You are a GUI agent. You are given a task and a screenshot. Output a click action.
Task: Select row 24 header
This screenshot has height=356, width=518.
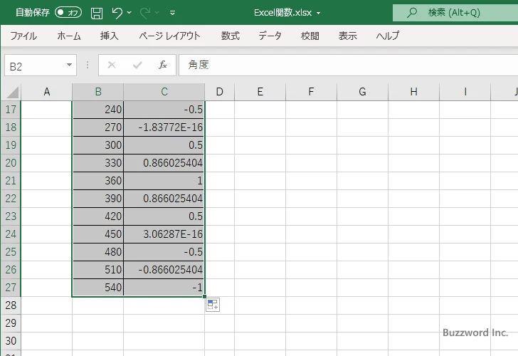(x=11, y=234)
